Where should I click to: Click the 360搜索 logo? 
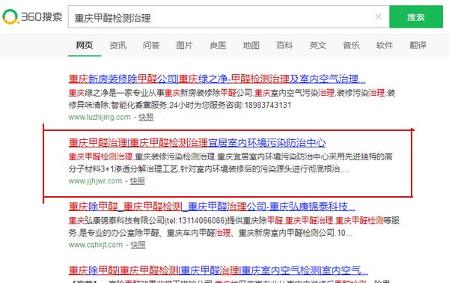32,16
